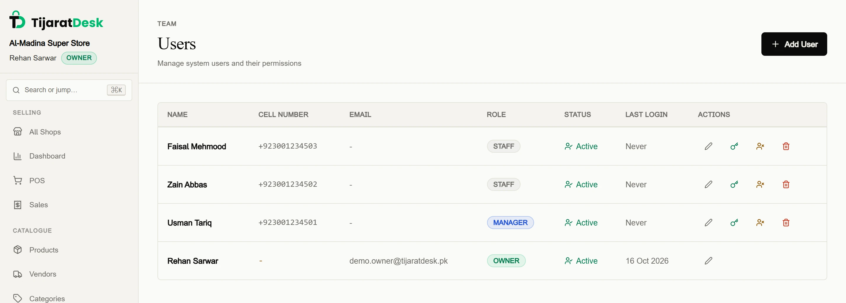Click Active status of Faisal Mehmood

pyautogui.click(x=581, y=146)
